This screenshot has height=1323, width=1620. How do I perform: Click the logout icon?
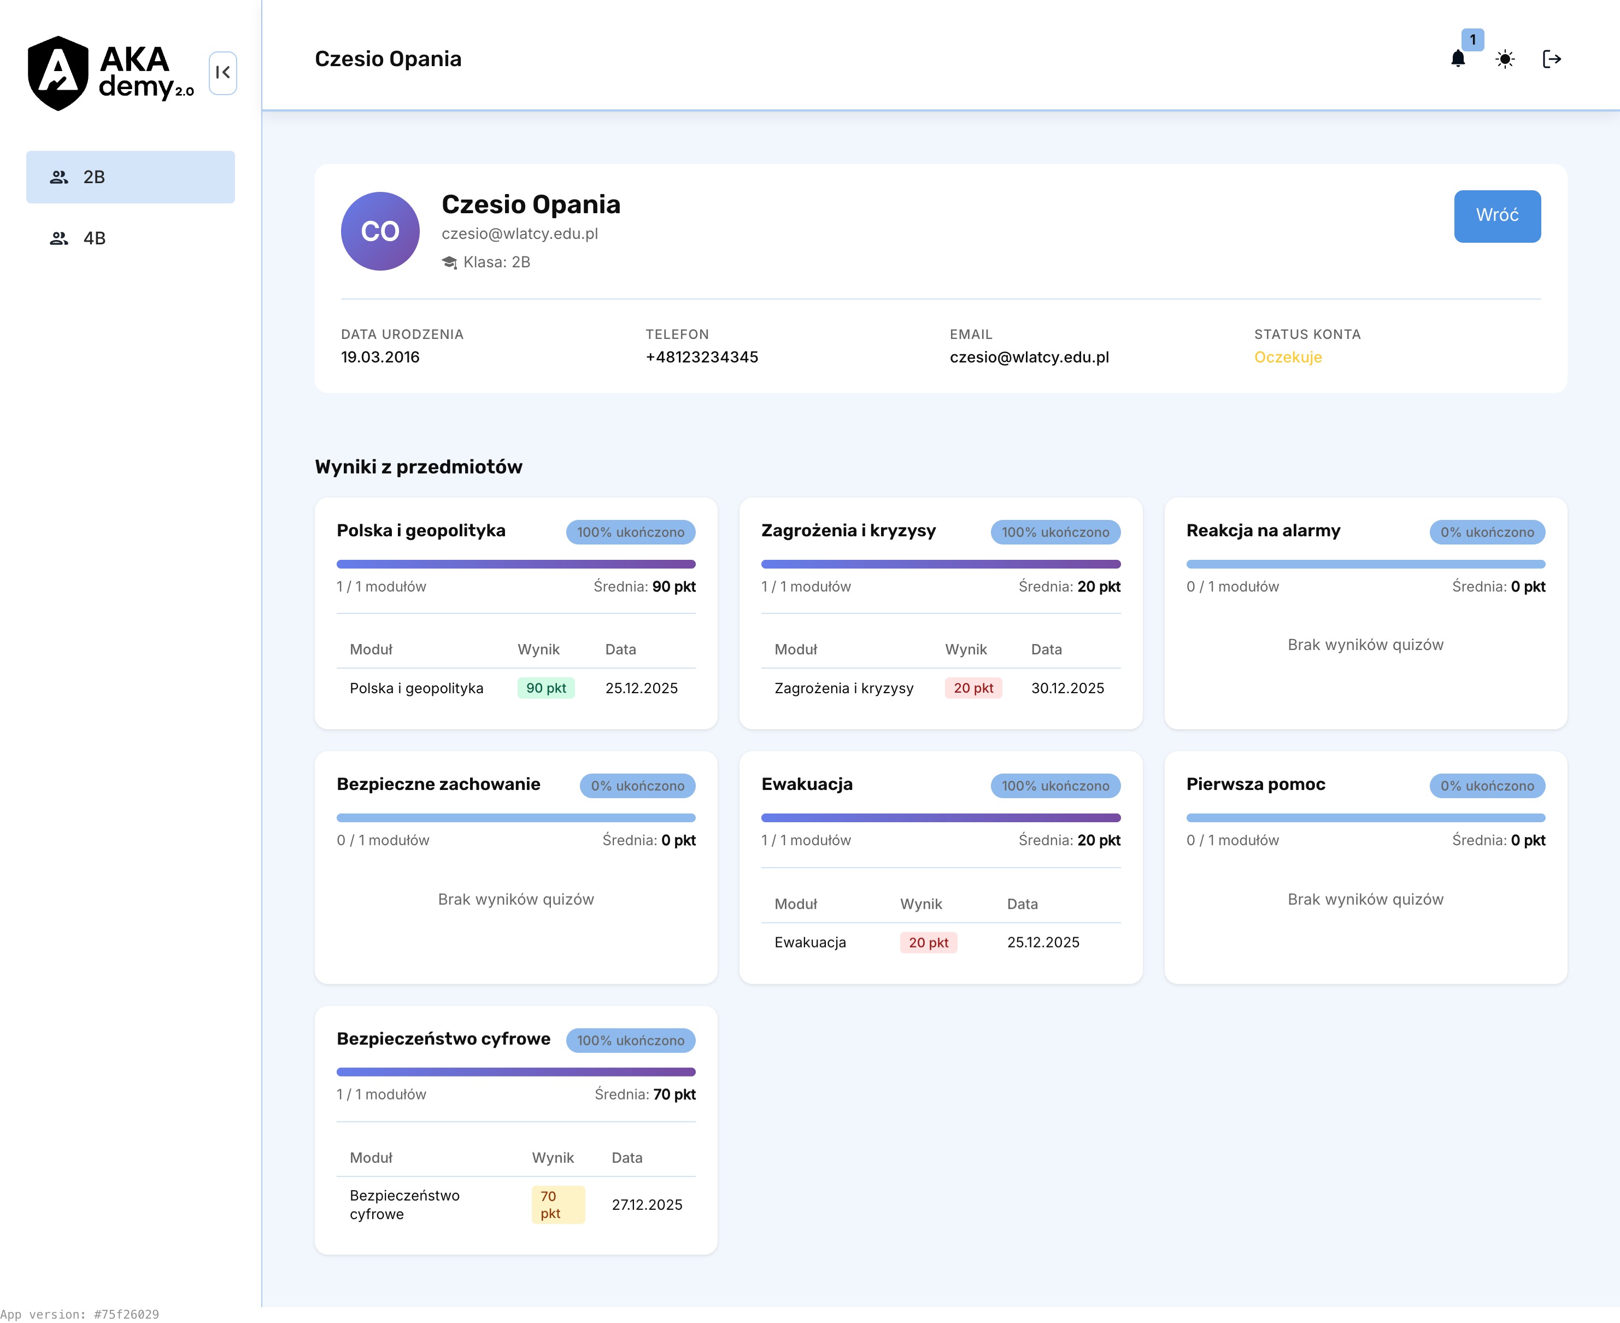[1552, 60]
